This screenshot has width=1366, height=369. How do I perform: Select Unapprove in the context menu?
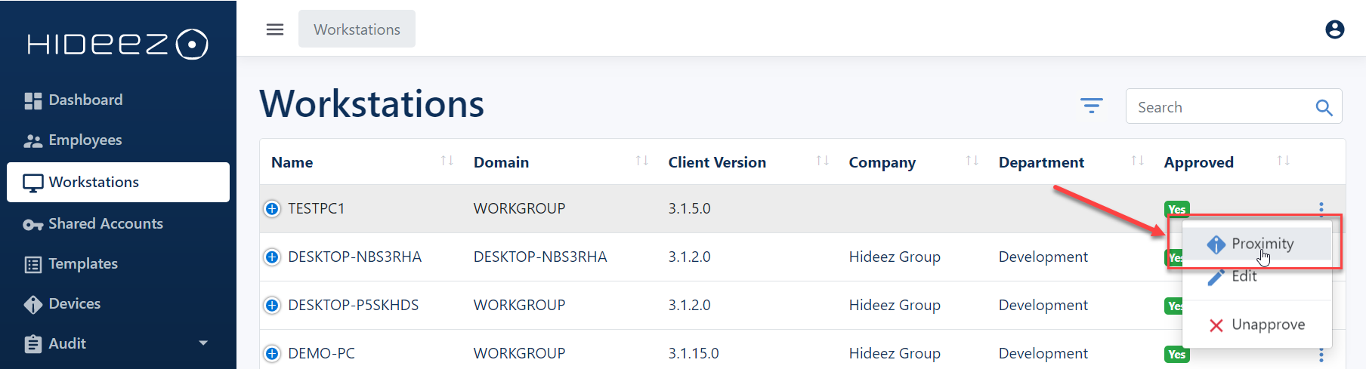[x=1257, y=324]
